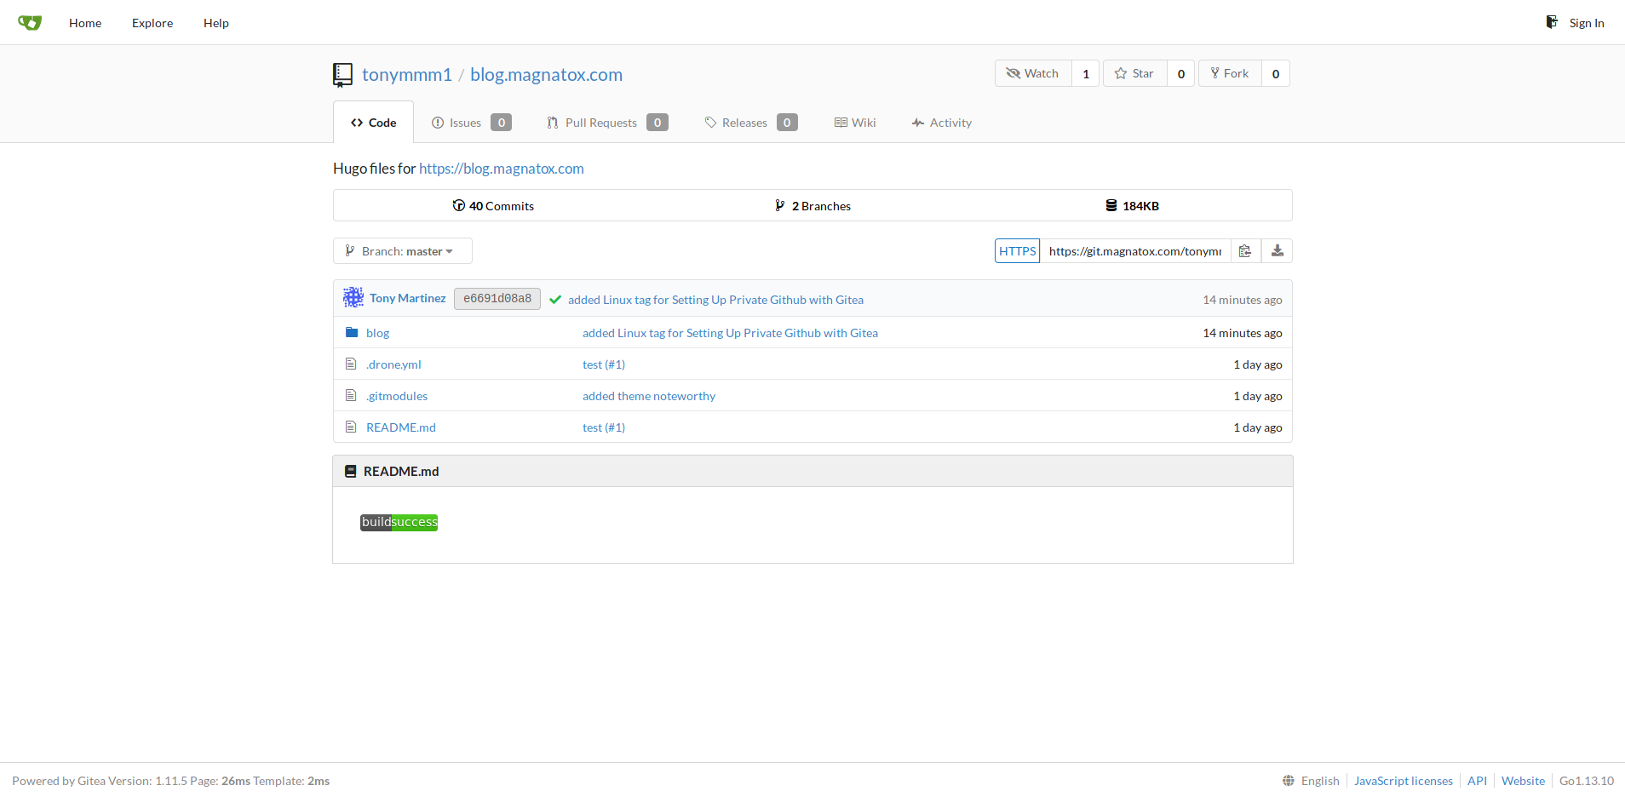Open the Issues tab
1625x797 pixels.
point(471,123)
